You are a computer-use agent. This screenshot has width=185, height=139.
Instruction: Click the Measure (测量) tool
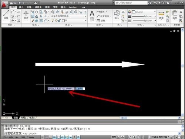(x=161, y=15)
